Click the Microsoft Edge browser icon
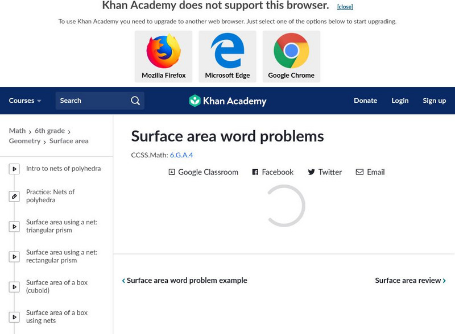 tap(227, 52)
